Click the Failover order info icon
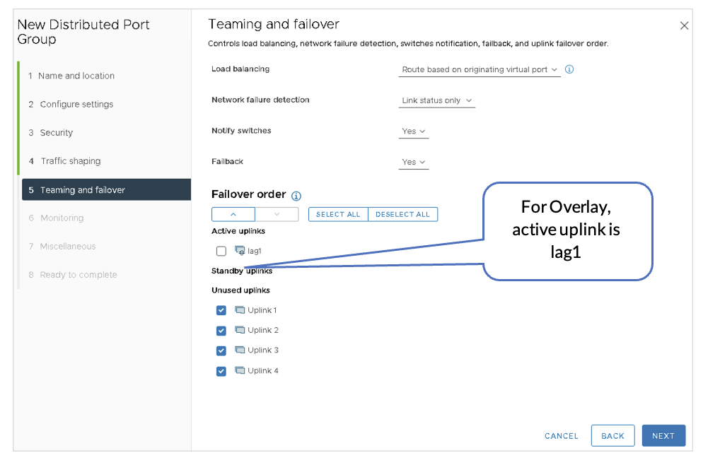This screenshot has width=720, height=472. tap(296, 196)
